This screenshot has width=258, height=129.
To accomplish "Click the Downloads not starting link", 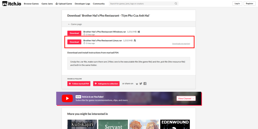I will click(183, 43).
